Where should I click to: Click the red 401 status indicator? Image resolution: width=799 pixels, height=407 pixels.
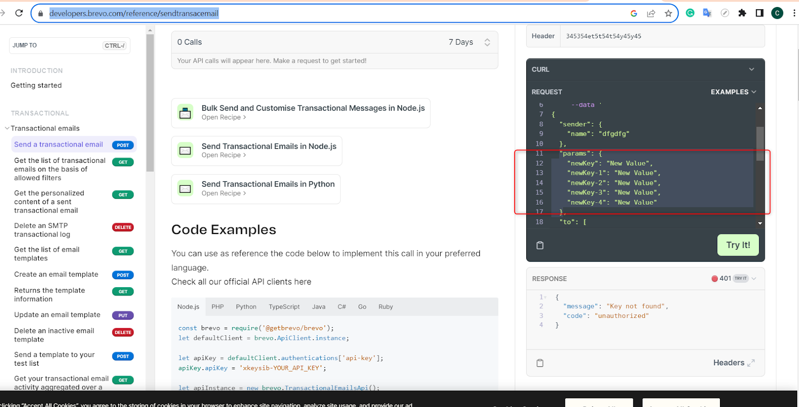715,278
